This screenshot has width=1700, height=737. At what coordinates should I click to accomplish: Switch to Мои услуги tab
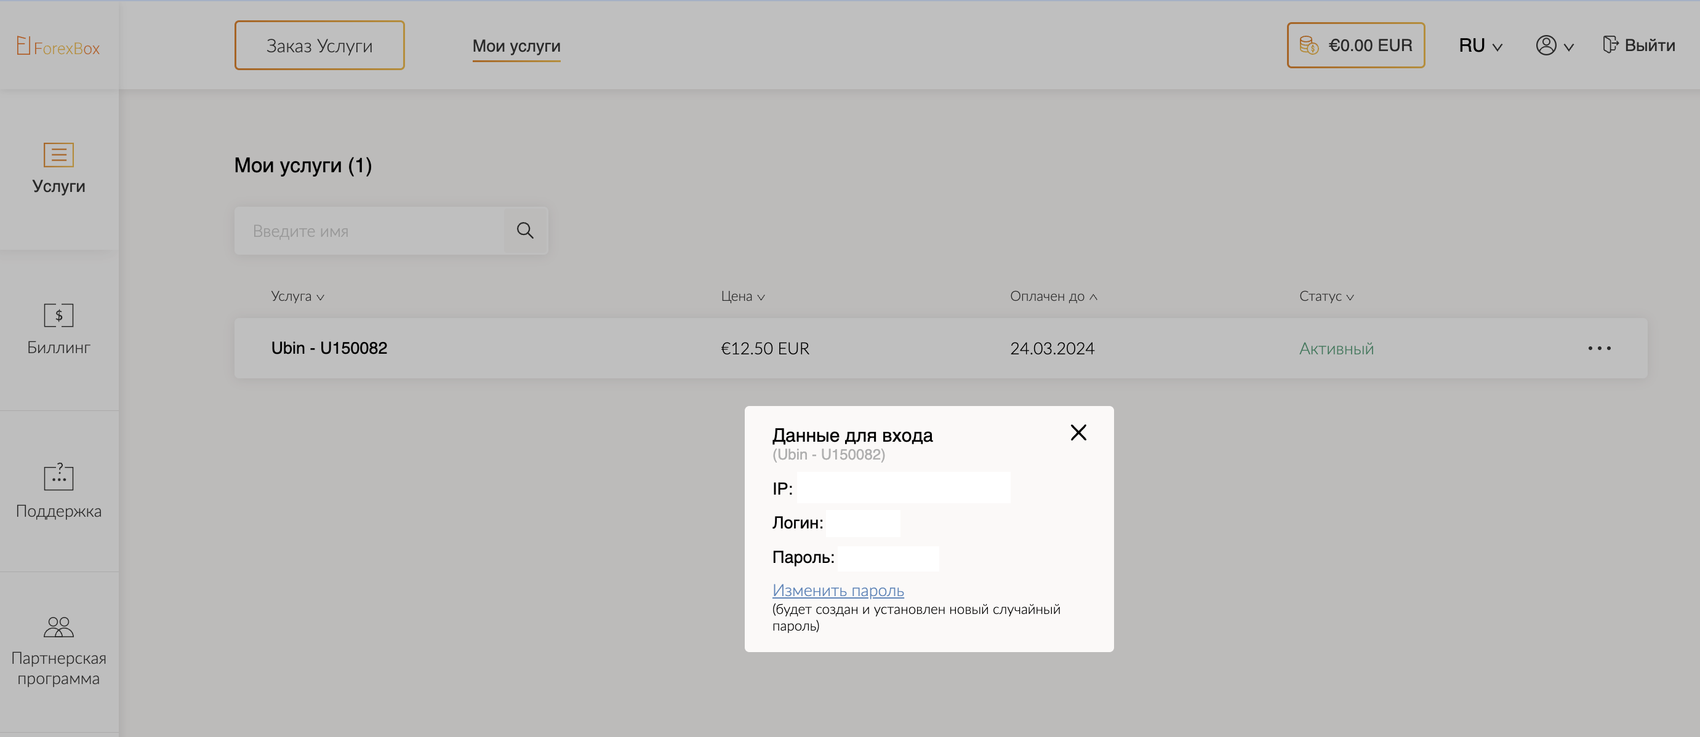[516, 46]
